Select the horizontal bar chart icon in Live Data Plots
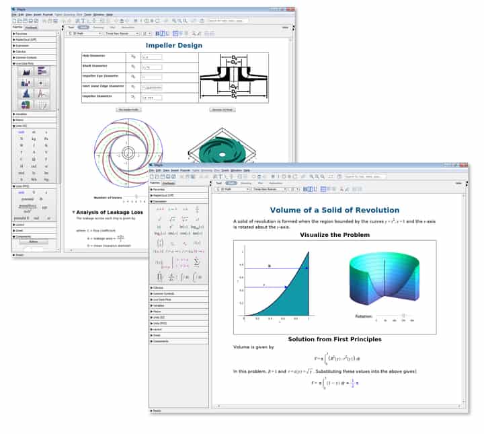The height and width of the screenshot is (434, 484). (x=42, y=71)
